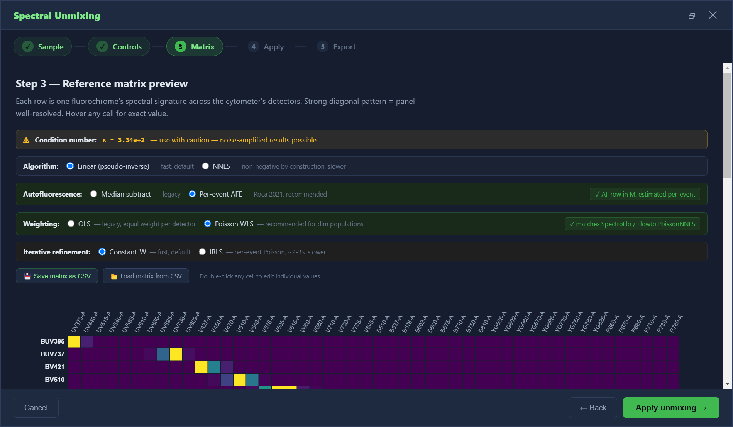Go to the Sample step

coord(43,46)
